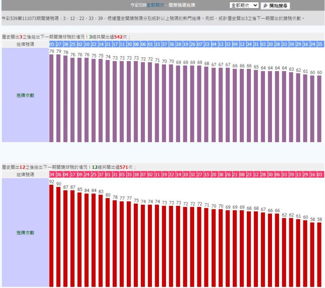325x288 pixels.
Task: Click number 35 in the blue header row
Action: (319, 44)
